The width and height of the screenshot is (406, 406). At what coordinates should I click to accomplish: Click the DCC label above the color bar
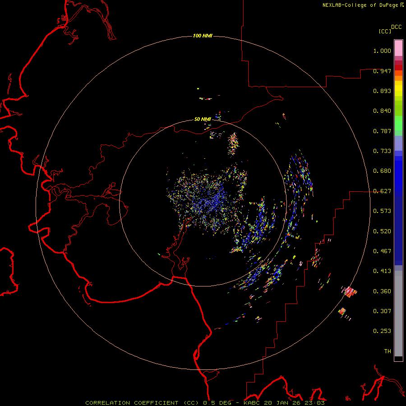click(x=396, y=27)
